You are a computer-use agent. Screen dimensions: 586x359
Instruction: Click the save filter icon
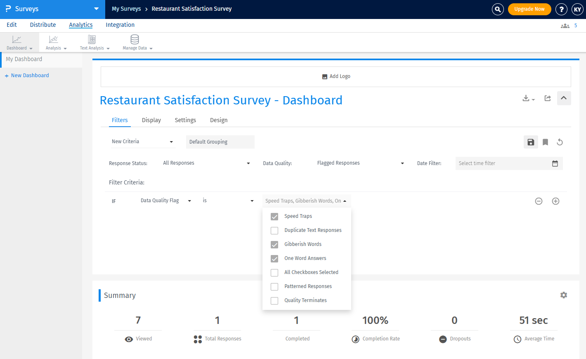coord(531,142)
